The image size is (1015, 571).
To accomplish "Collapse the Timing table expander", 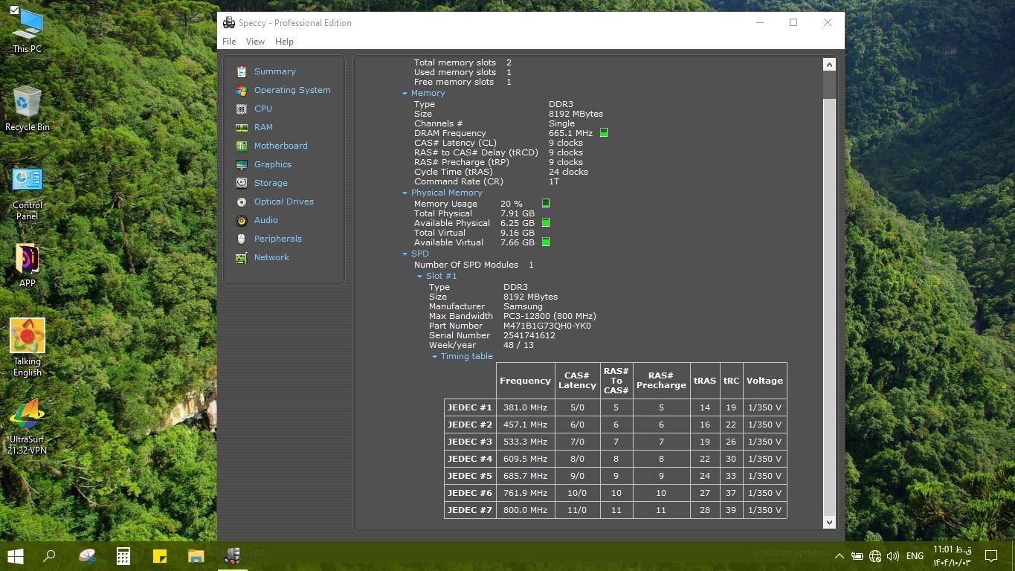I will click(434, 357).
